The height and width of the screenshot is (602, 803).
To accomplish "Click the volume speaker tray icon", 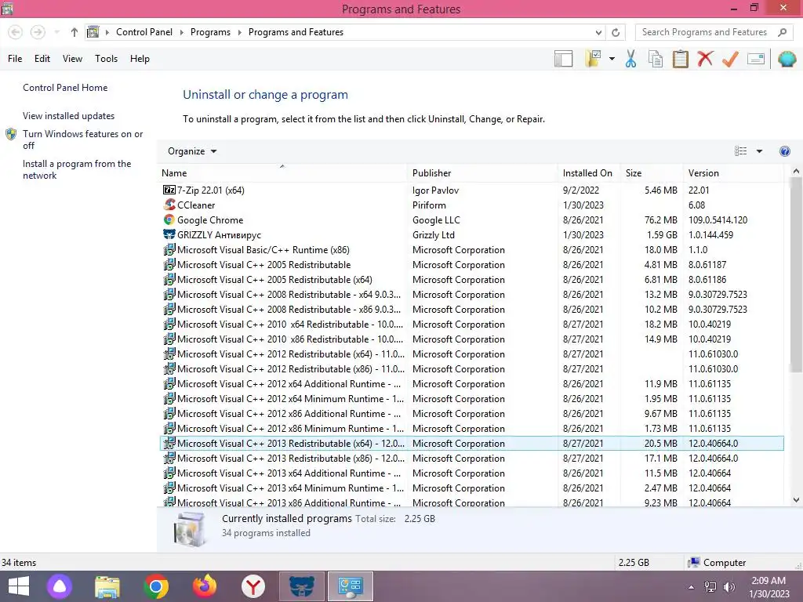I will 729,587.
